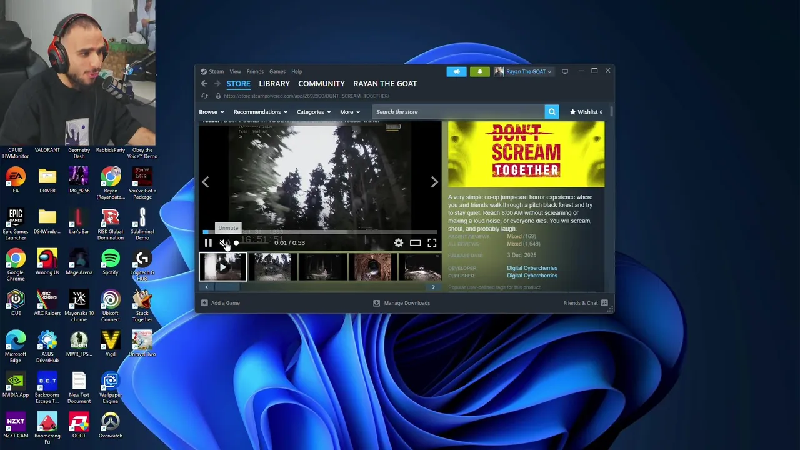The height and width of the screenshot is (450, 800).
Task: Show previous media with left arrow
Action: (206, 182)
